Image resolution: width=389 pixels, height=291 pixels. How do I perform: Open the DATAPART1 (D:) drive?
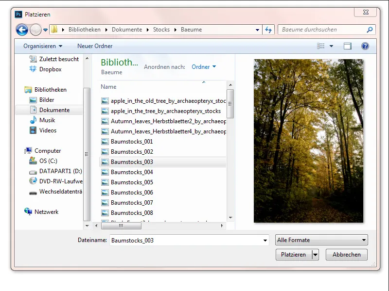55,171
